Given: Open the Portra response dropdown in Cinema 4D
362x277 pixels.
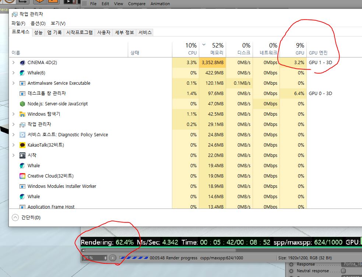Looking at the screenshot, I should (351, 264).
